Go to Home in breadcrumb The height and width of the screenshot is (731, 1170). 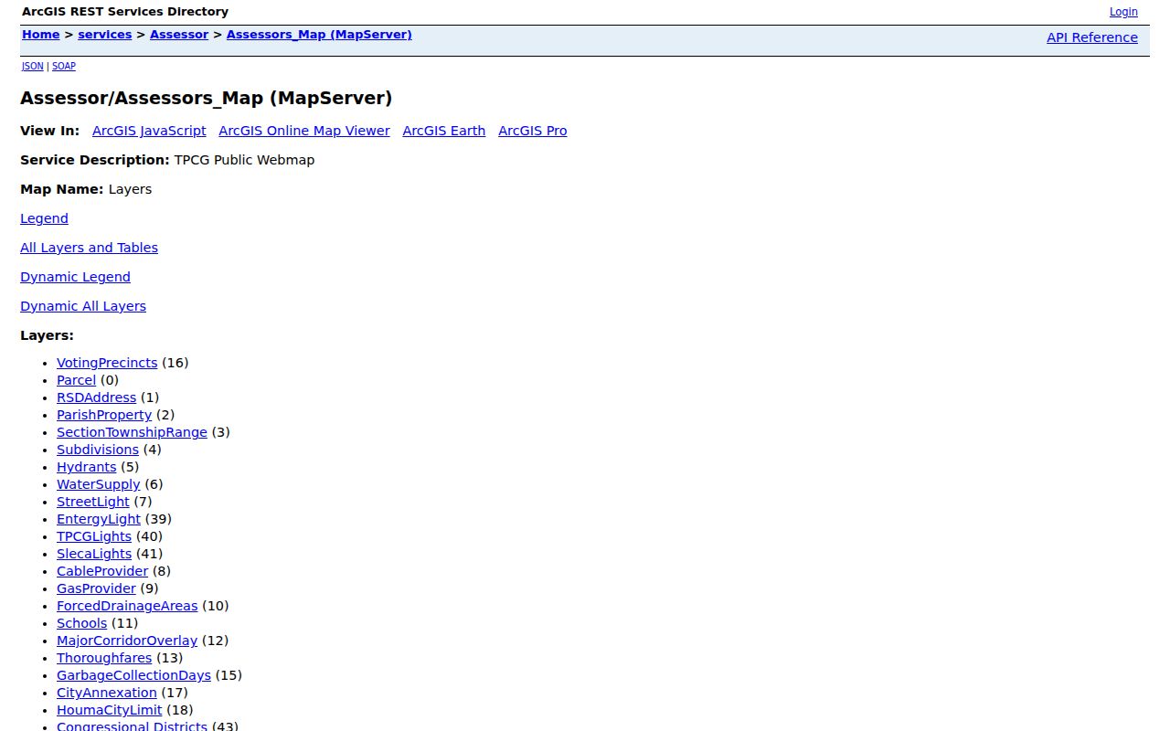click(x=41, y=35)
